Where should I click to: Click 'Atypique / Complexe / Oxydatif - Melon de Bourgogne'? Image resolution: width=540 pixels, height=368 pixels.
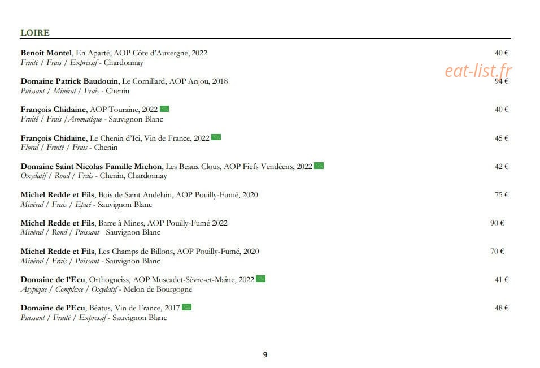pos(106,289)
